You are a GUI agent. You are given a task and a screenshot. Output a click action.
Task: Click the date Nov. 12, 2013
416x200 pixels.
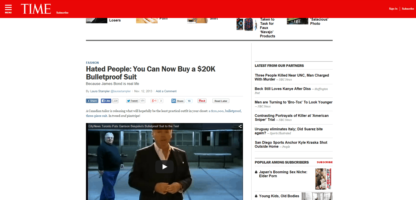click(x=143, y=91)
